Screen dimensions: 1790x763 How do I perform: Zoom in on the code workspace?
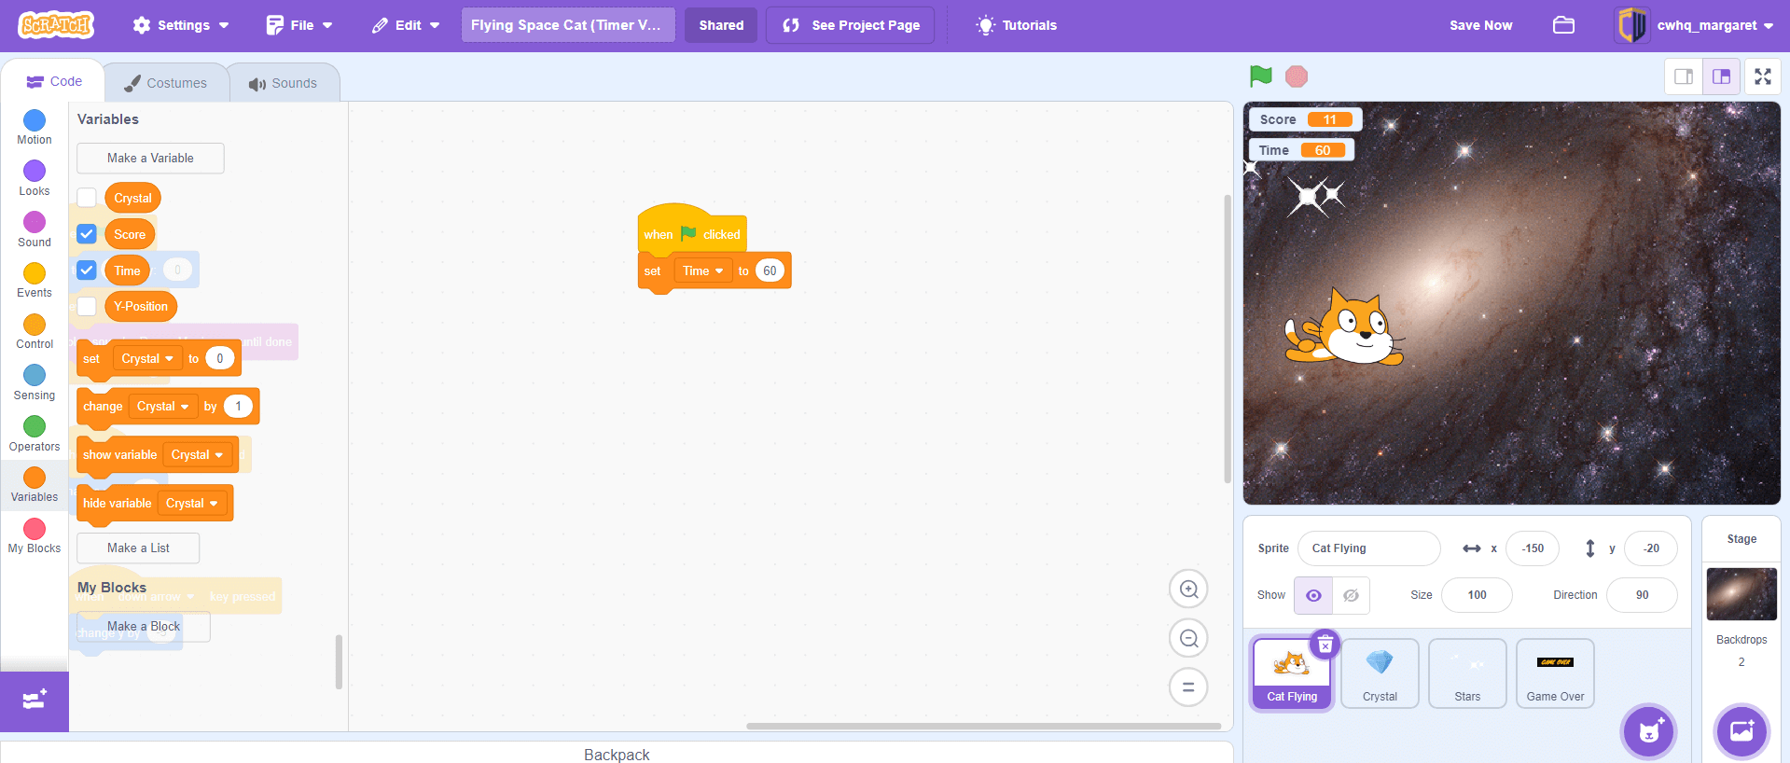point(1188,590)
